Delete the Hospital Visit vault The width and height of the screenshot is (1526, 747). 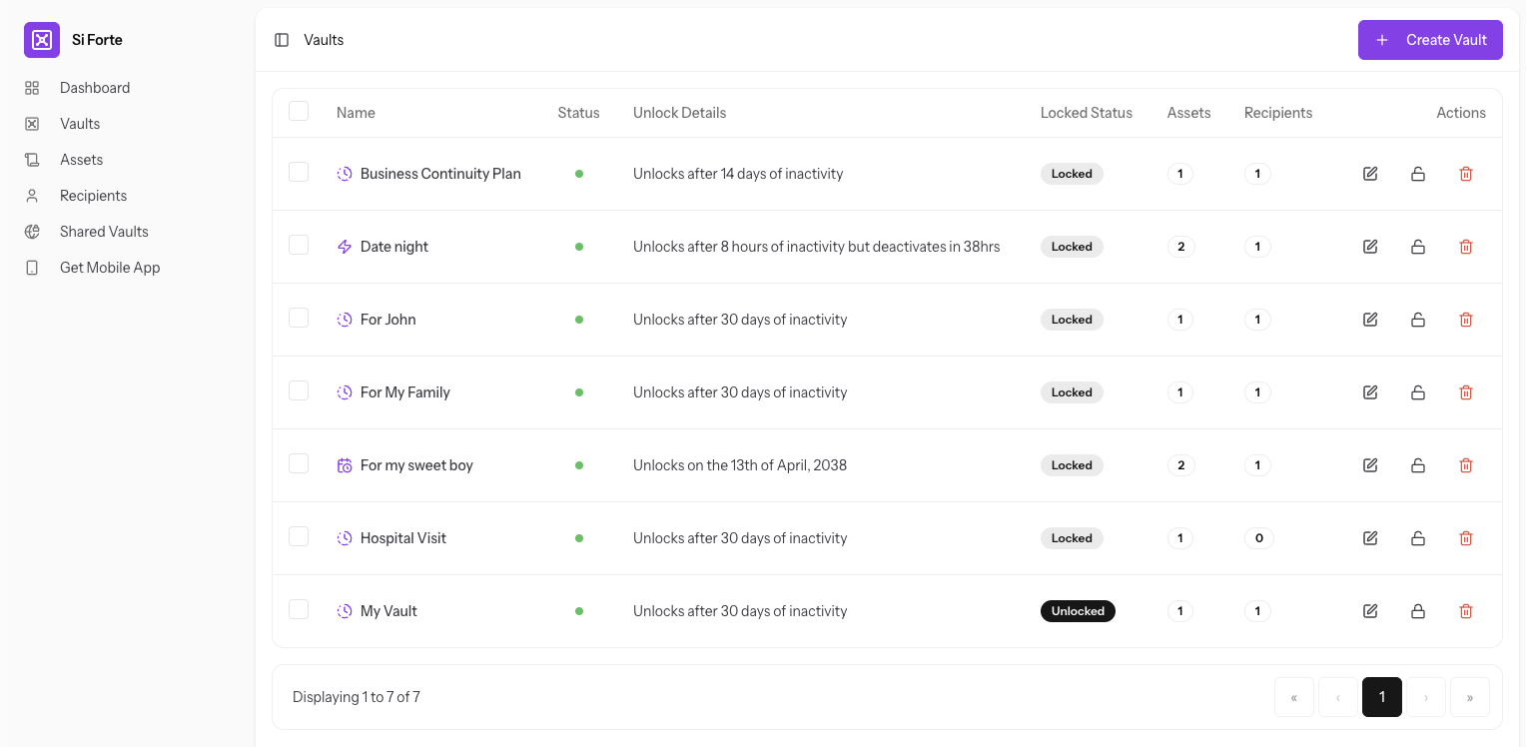[x=1466, y=538]
